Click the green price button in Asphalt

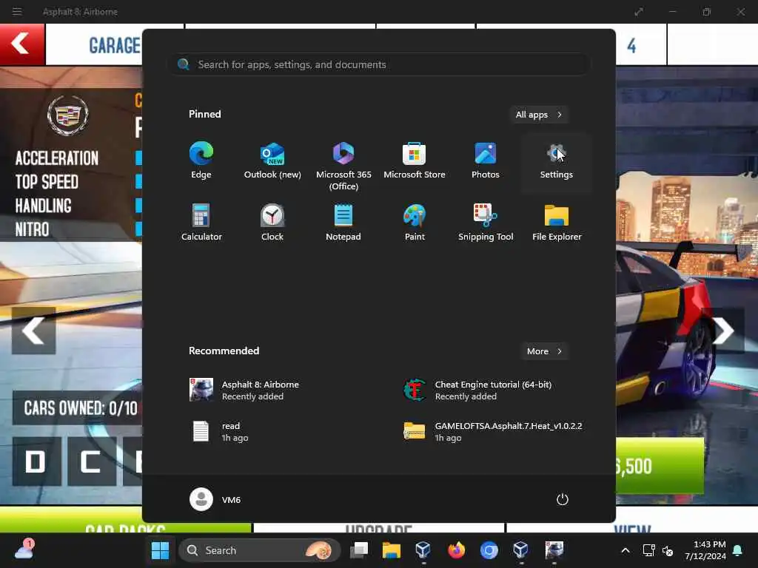[x=660, y=466]
